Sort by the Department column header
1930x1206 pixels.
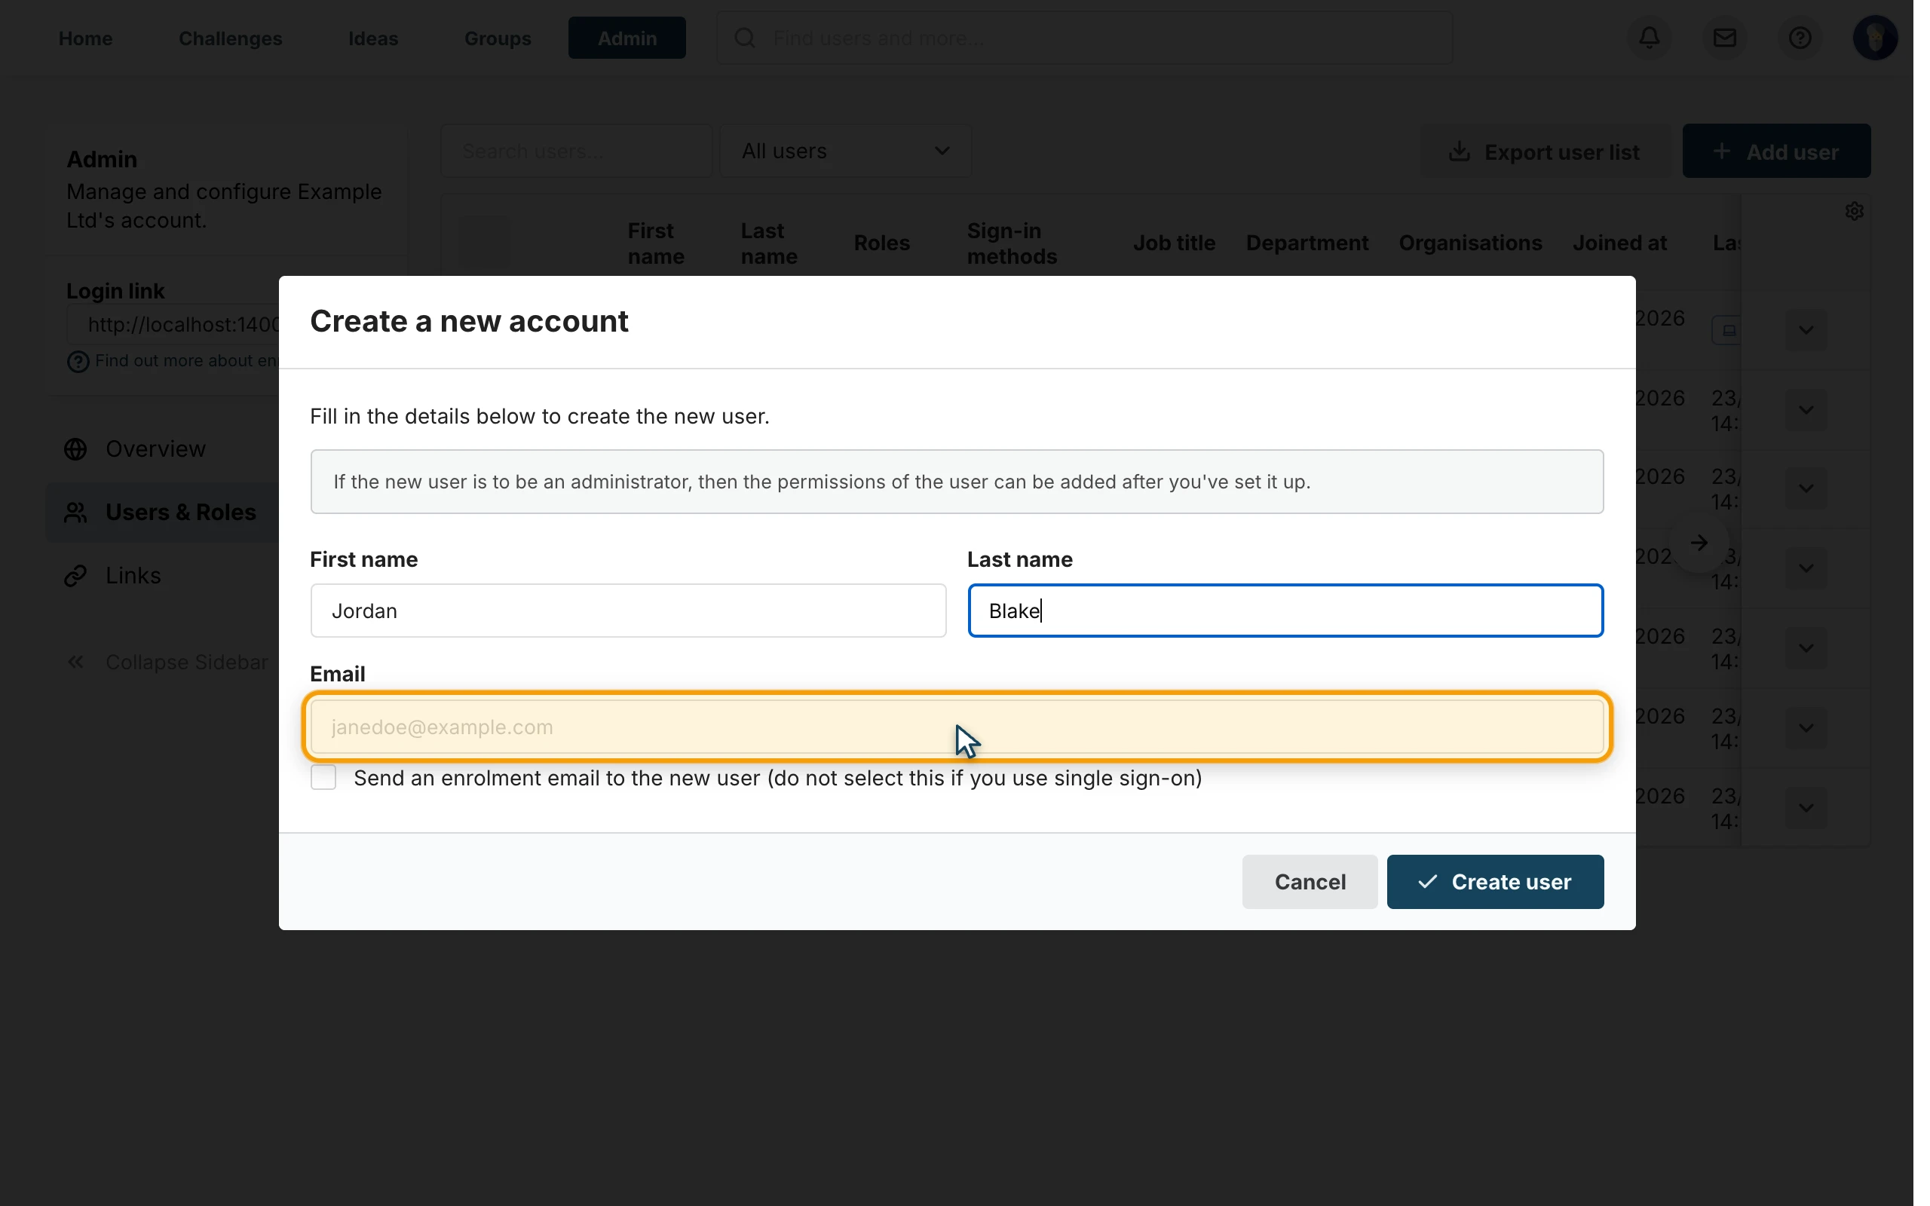click(x=1307, y=243)
